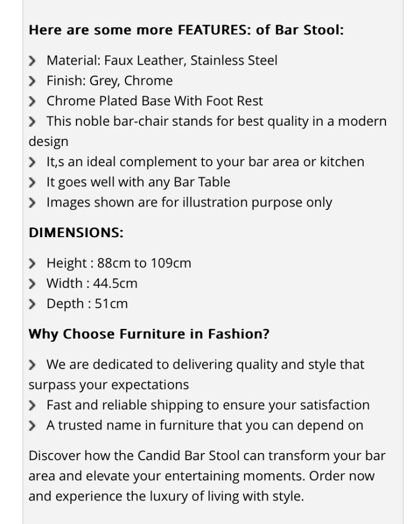Click the chevron beside A trusted name line
The width and height of the screenshot is (420, 524).
tap(32, 426)
